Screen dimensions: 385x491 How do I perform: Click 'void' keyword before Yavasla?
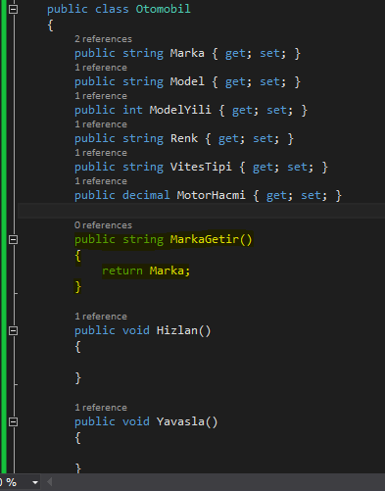tap(136, 421)
